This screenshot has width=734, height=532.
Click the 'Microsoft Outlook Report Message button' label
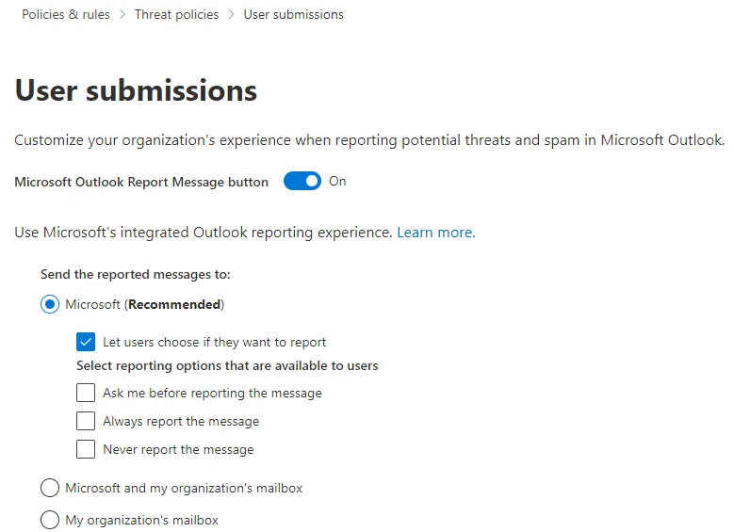pyautogui.click(x=141, y=182)
